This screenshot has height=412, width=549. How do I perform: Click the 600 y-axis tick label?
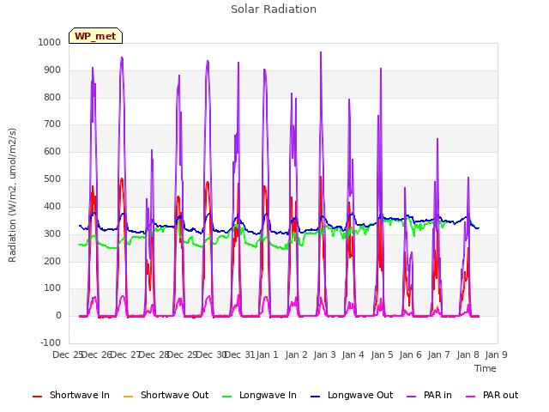coord(52,151)
